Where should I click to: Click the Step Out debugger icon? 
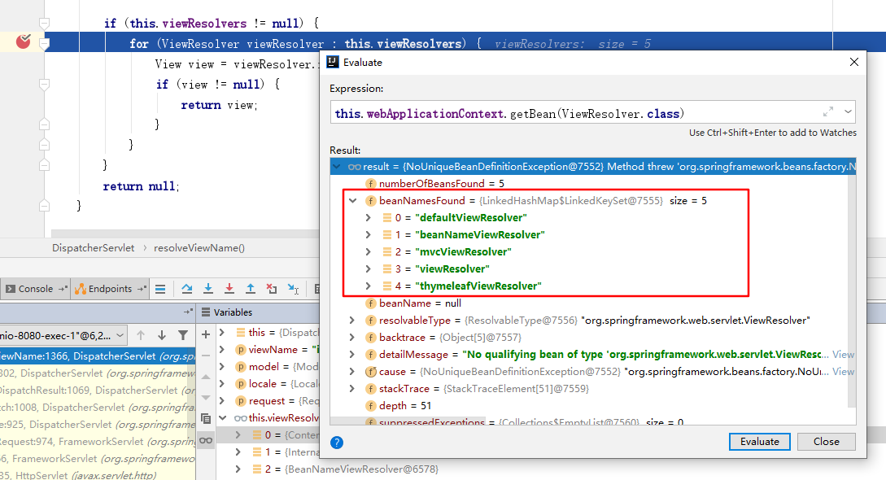pos(251,289)
